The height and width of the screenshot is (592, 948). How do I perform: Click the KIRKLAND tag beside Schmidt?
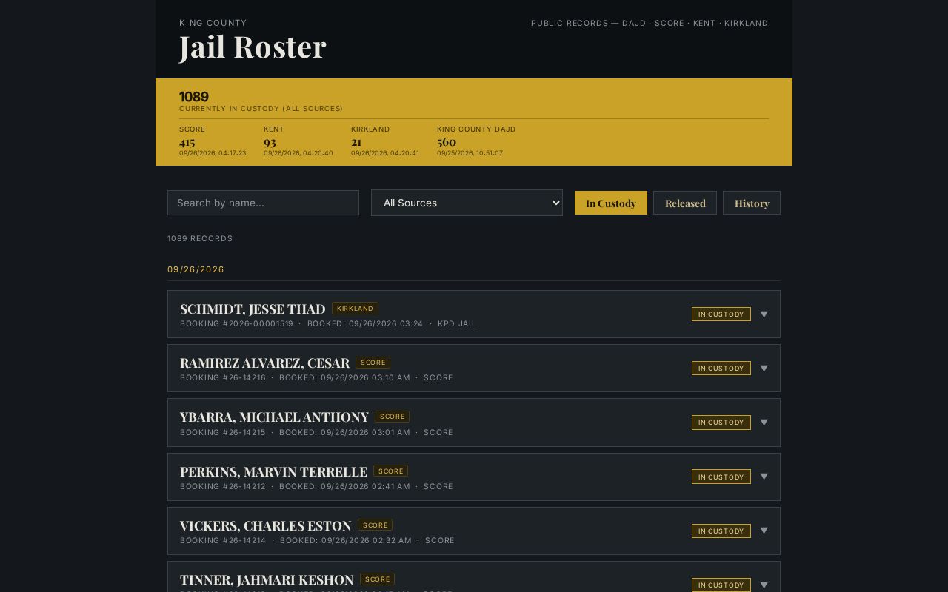(355, 309)
